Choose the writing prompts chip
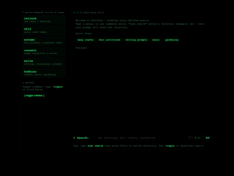The image size is (234, 176). click(x=136, y=40)
